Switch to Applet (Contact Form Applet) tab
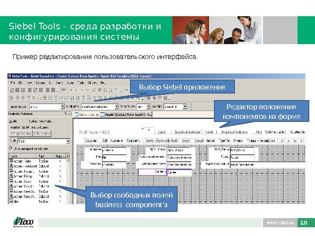 point(126,115)
